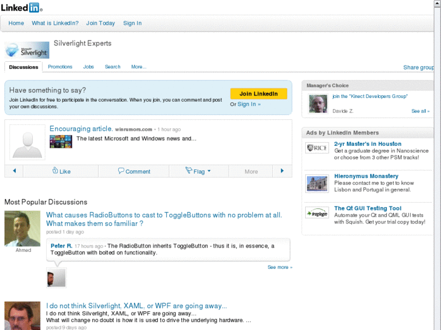
Task: Open the More... group menu
Action: point(139,67)
